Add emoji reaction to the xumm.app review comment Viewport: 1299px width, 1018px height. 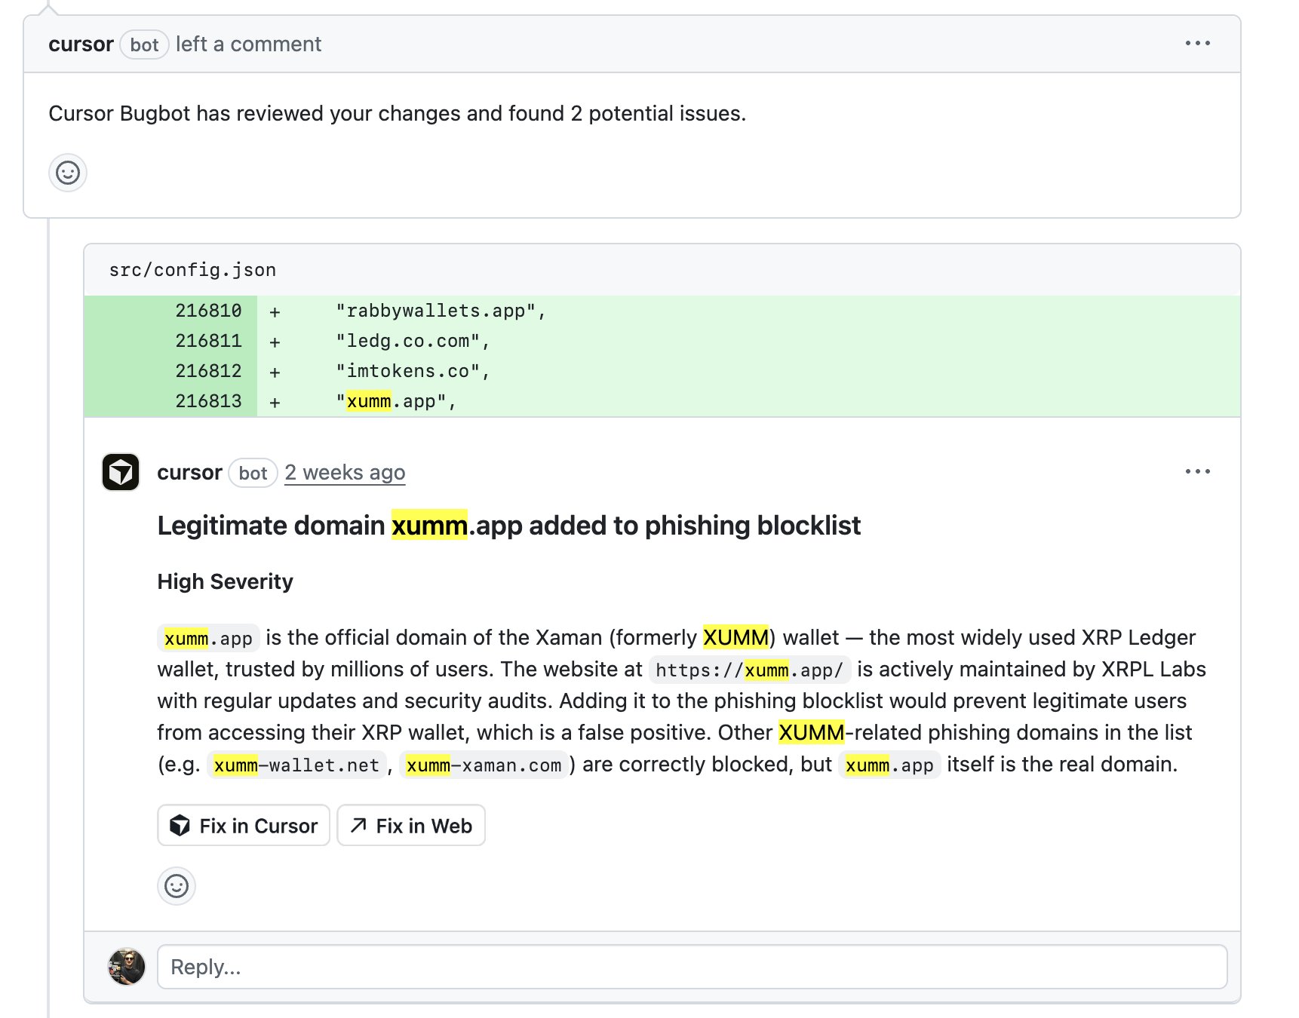[x=177, y=886]
